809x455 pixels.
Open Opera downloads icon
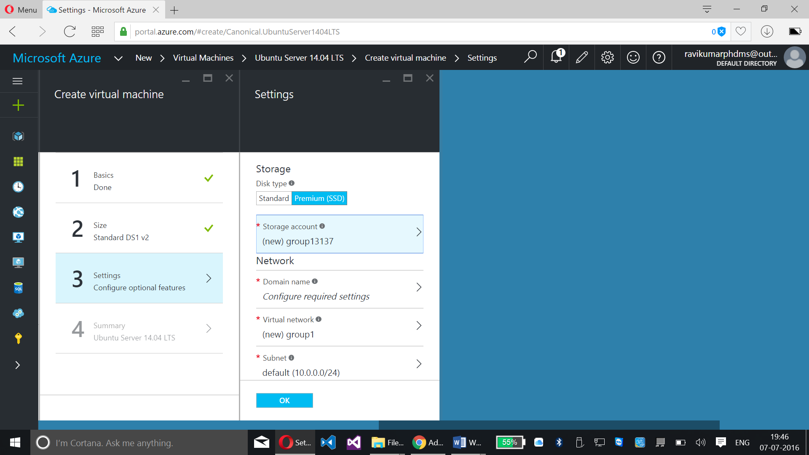[767, 32]
